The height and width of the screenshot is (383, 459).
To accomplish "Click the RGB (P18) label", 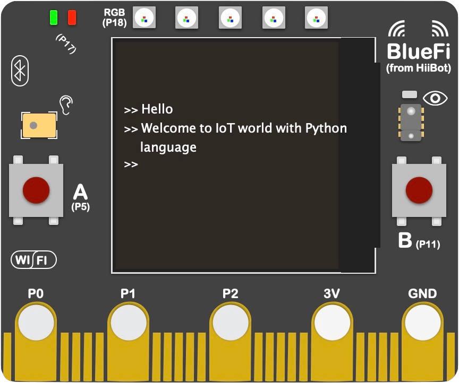I will (116, 16).
